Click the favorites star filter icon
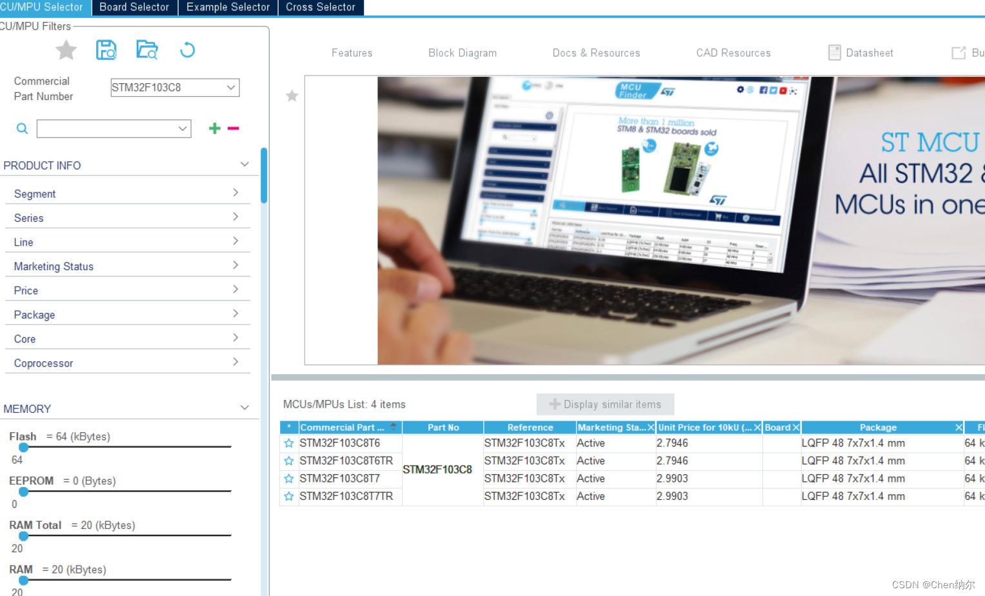 coord(66,50)
